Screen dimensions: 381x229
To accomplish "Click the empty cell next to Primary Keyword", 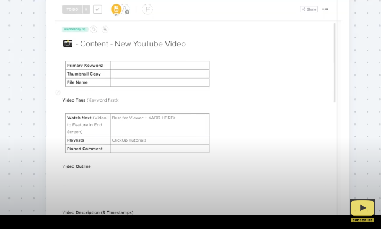I will point(160,66).
